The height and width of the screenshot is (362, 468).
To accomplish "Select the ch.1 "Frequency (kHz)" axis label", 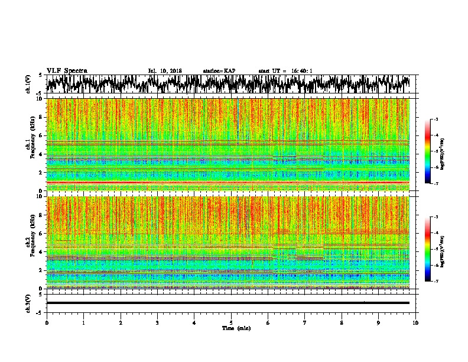I will pos(32,138).
